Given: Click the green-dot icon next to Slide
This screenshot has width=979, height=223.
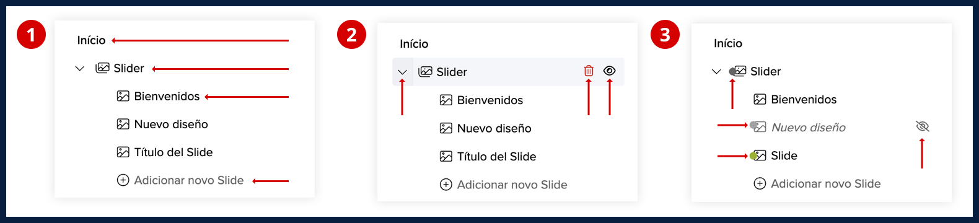Looking at the screenshot, I should coord(758,155).
